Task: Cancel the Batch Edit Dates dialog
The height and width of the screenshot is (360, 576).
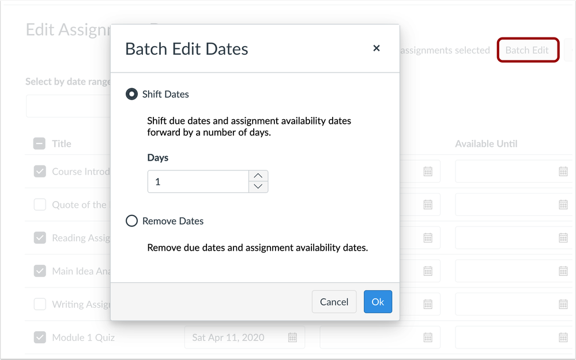Action: point(334,301)
